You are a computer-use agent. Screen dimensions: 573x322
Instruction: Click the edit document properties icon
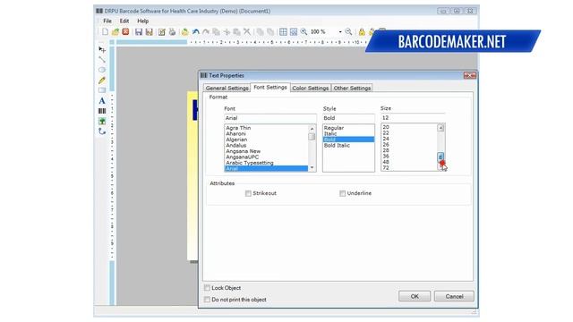[x=161, y=32]
